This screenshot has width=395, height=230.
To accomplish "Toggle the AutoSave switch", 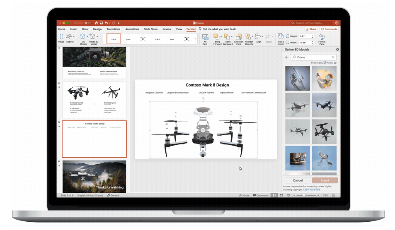I will coord(88,23).
